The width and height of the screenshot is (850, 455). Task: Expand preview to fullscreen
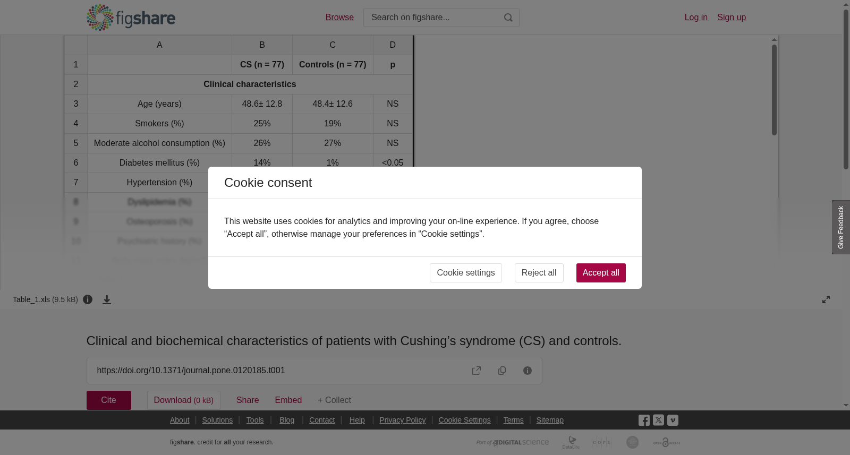coord(826,299)
